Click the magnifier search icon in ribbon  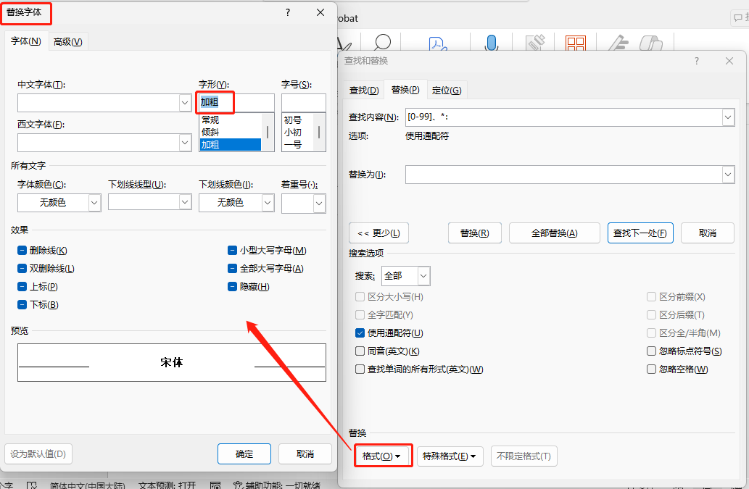pyautogui.click(x=382, y=43)
